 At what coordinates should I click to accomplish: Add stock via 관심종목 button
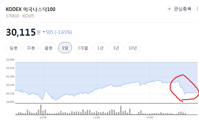[179, 9]
